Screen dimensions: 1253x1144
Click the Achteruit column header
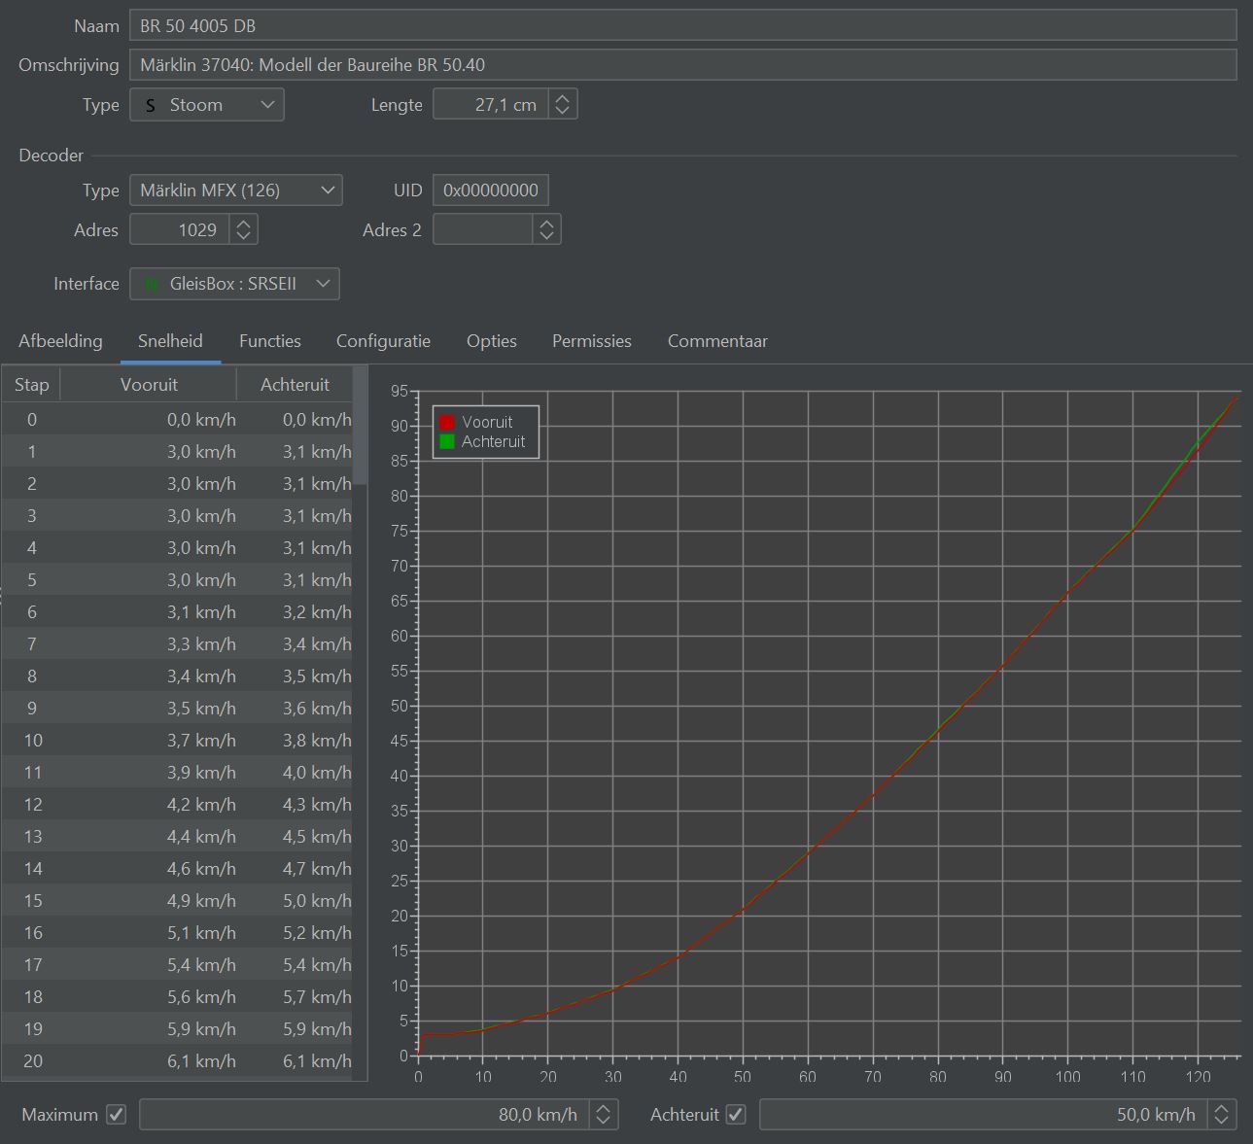point(295,385)
